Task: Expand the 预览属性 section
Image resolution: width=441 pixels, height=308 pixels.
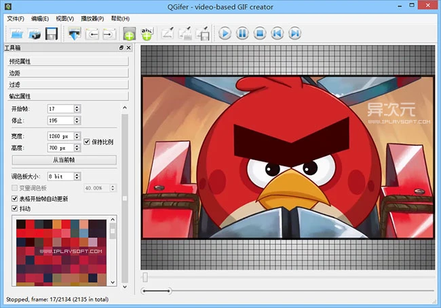Action: [68, 61]
